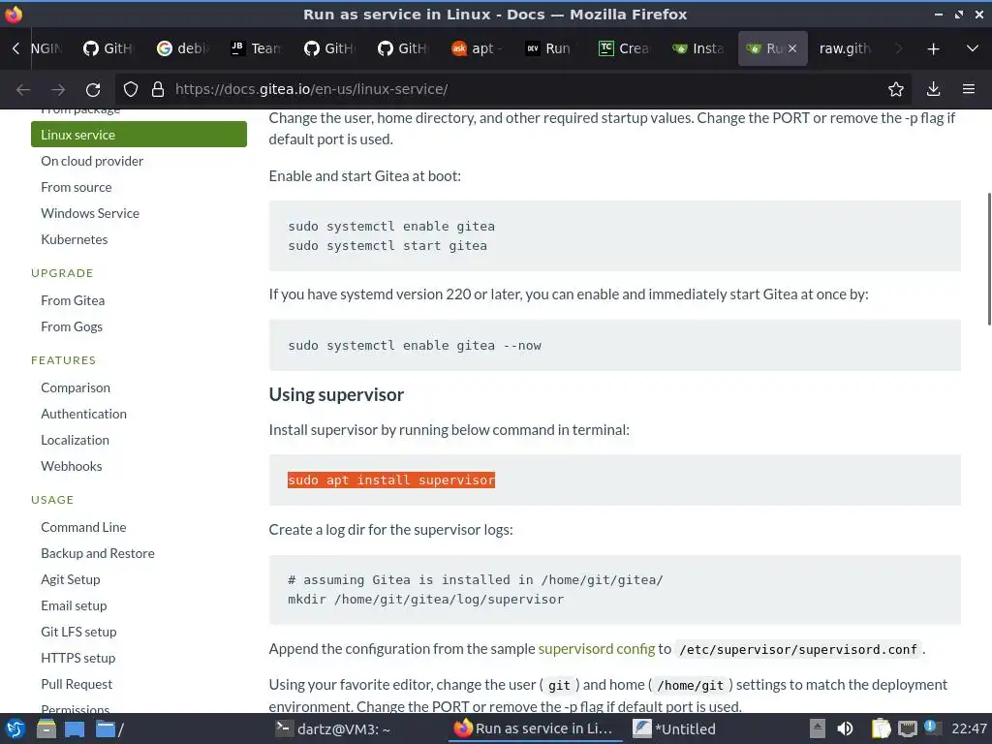
Task: Click the eject removable media tray icon
Action: [x=818, y=728]
